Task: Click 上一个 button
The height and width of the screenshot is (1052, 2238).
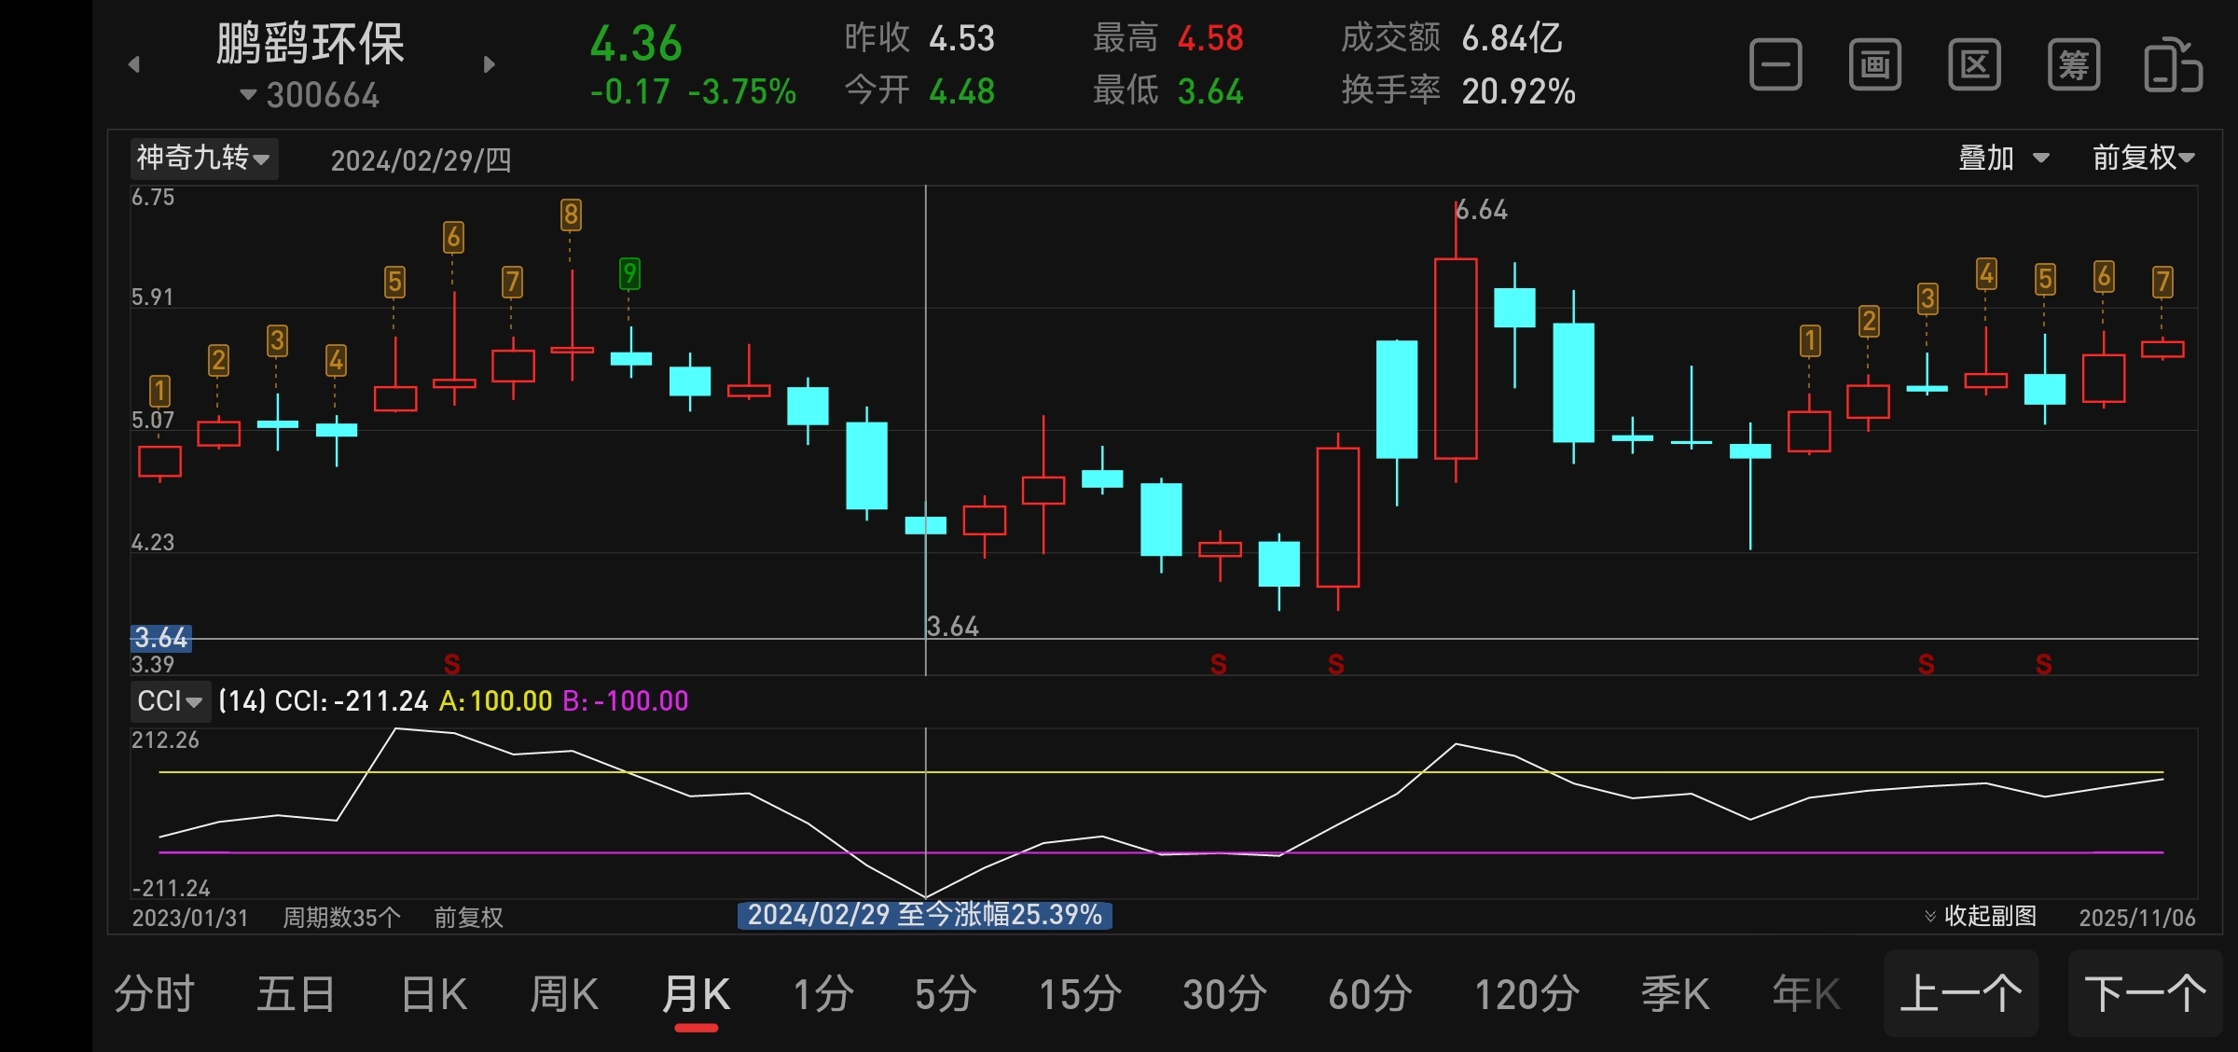Action: pos(1960,994)
